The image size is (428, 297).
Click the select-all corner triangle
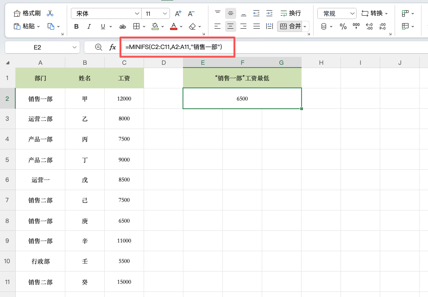click(7, 63)
